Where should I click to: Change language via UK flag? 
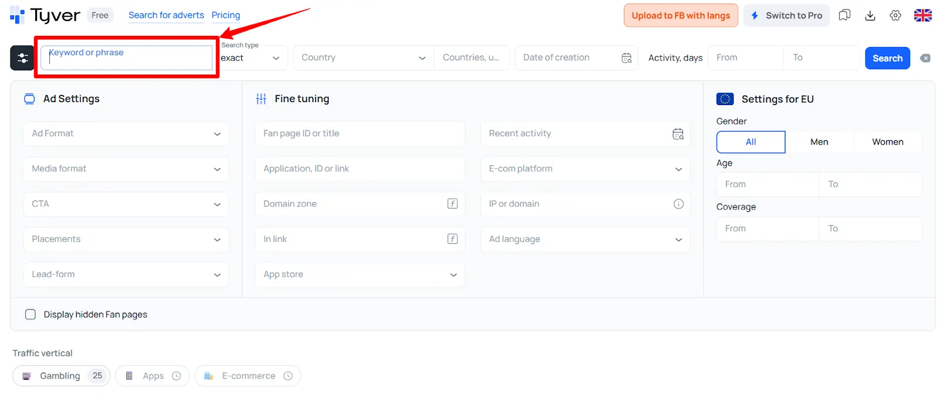(923, 15)
